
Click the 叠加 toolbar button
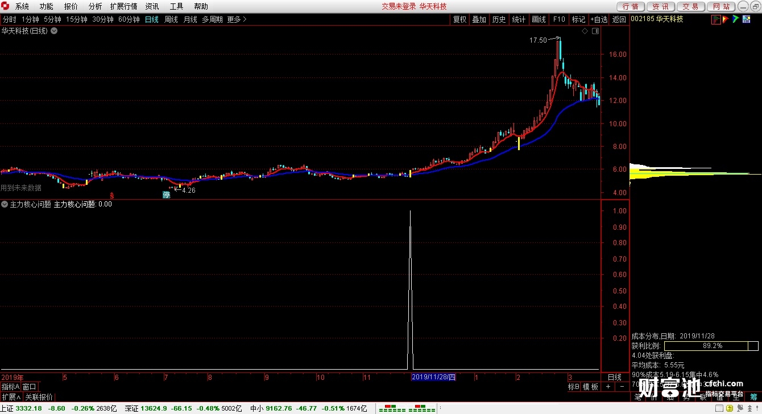pyautogui.click(x=479, y=19)
